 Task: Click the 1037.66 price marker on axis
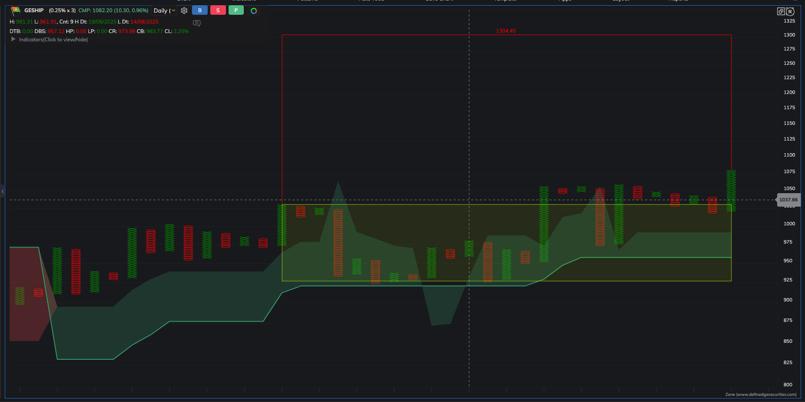coord(788,200)
